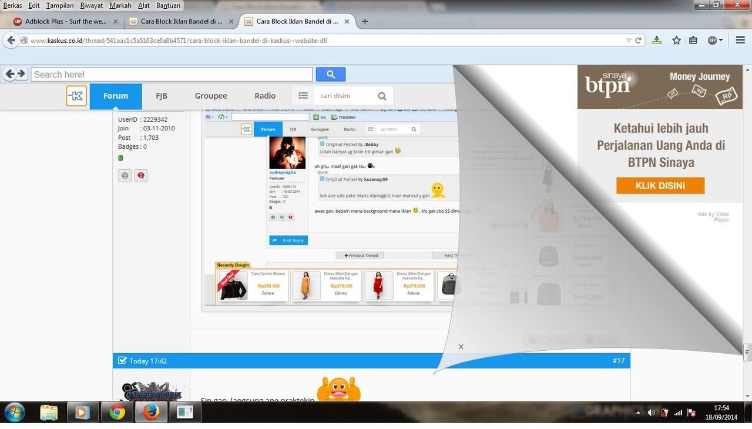Click the 'Post : 1,703' text

click(x=139, y=138)
